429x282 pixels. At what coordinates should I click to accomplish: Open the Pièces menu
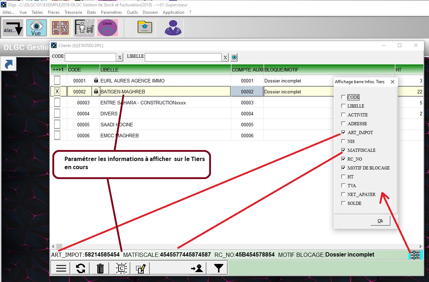[x=53, y=12]
